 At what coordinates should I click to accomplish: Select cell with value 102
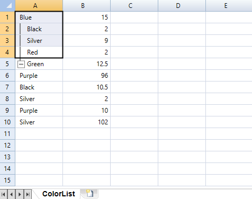coord(86,122)
